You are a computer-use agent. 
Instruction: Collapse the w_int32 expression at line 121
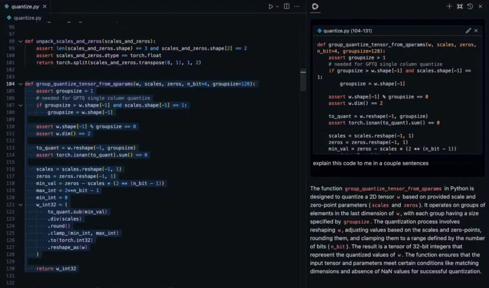(x=20, y=205)
